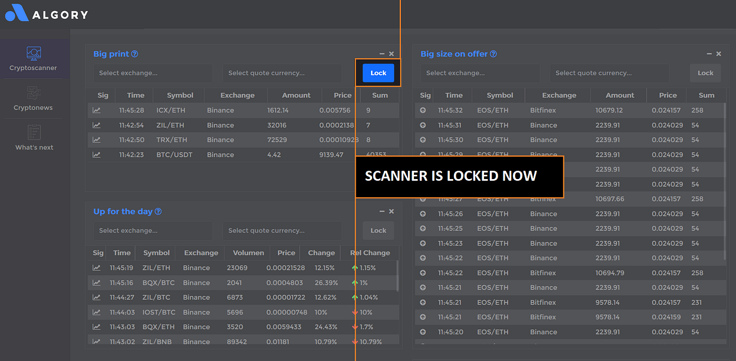Open help icon next to Big size on offer

[x=493, y=54]
